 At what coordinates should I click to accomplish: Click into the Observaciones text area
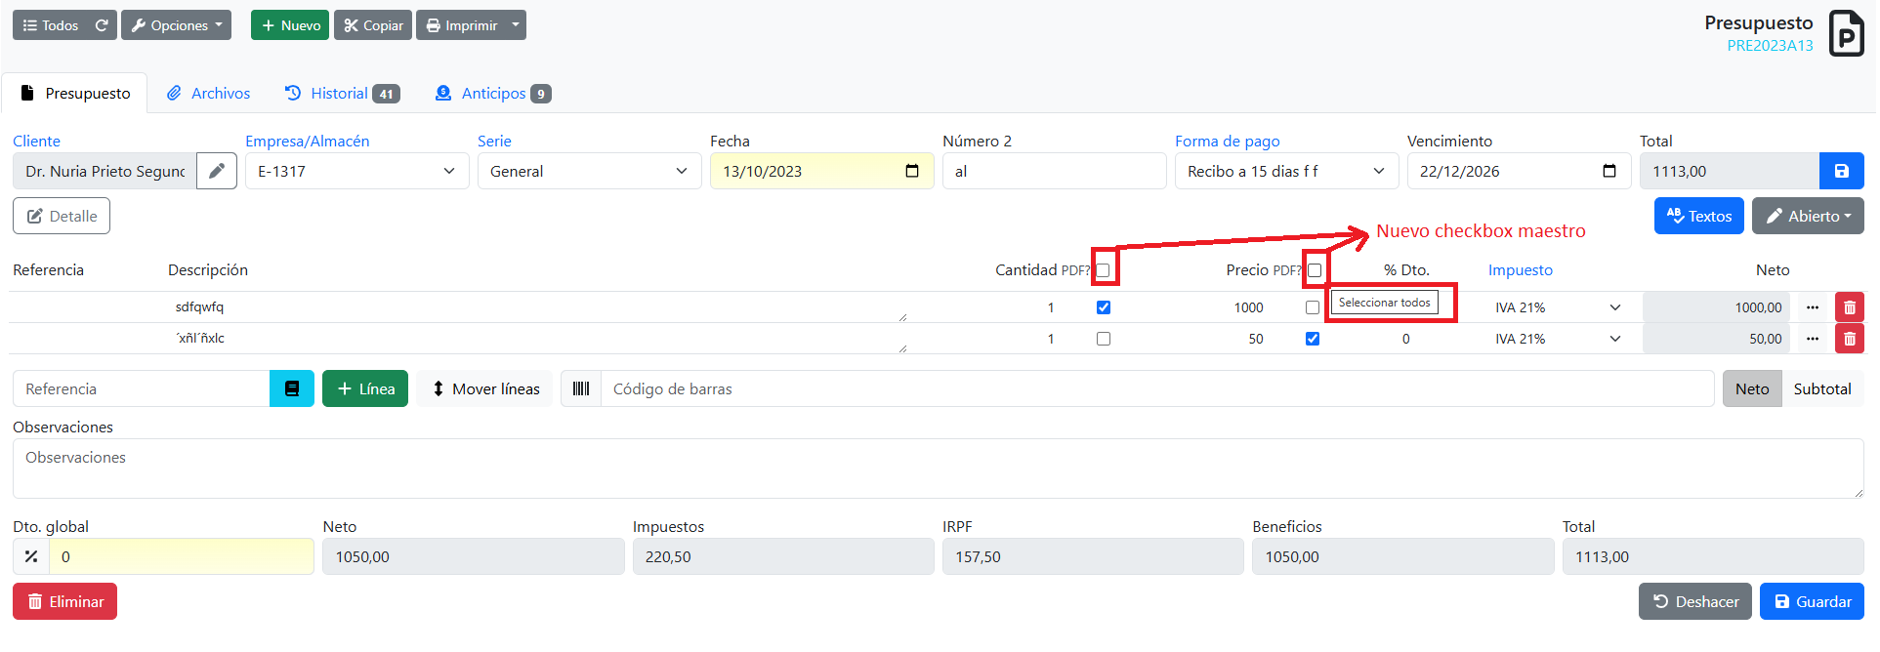click(938, 469)
